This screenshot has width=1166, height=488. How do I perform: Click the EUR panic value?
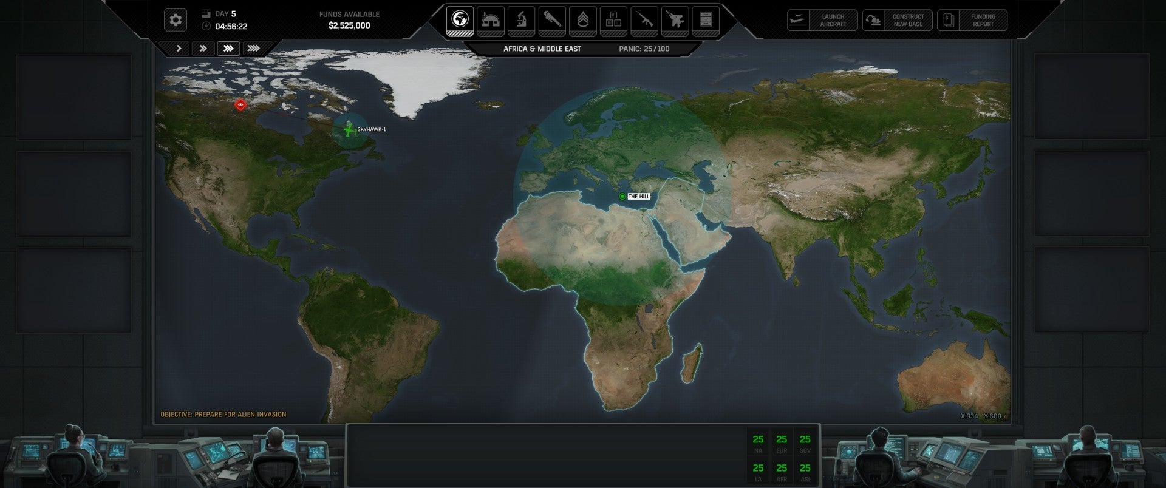[x=782, y=439]
